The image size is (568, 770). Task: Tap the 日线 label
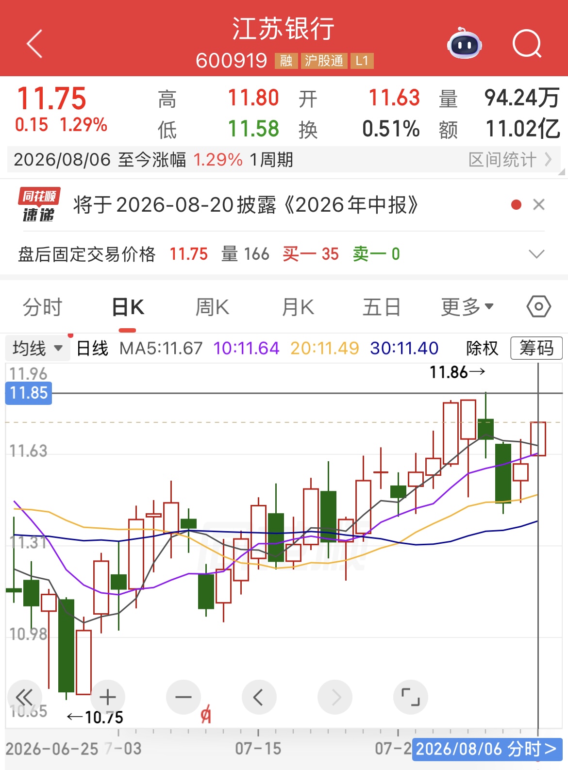(x=93, y=348)
